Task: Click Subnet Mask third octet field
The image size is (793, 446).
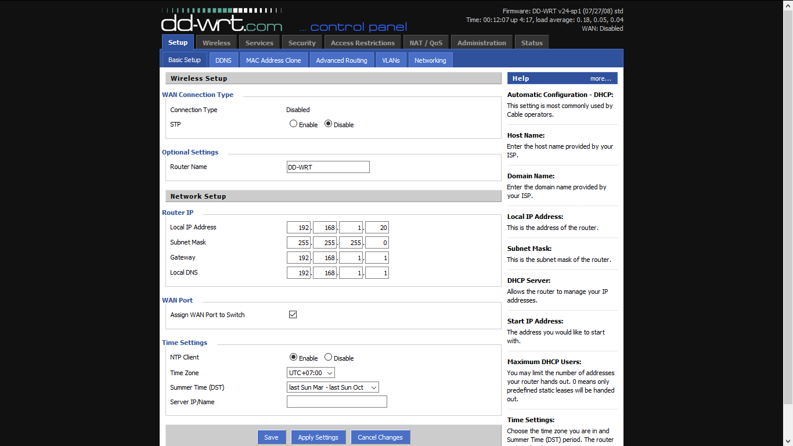Action: 351,243
